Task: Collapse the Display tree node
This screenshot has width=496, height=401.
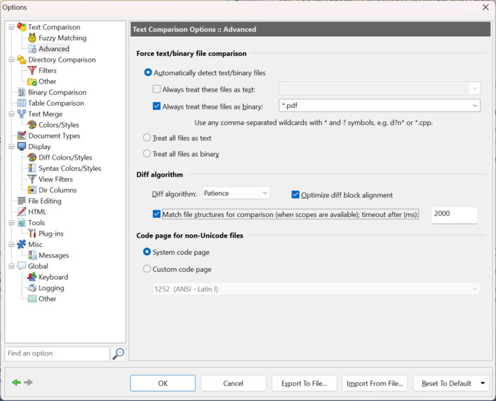Action: pyautogui.click(x=11, y=146)
